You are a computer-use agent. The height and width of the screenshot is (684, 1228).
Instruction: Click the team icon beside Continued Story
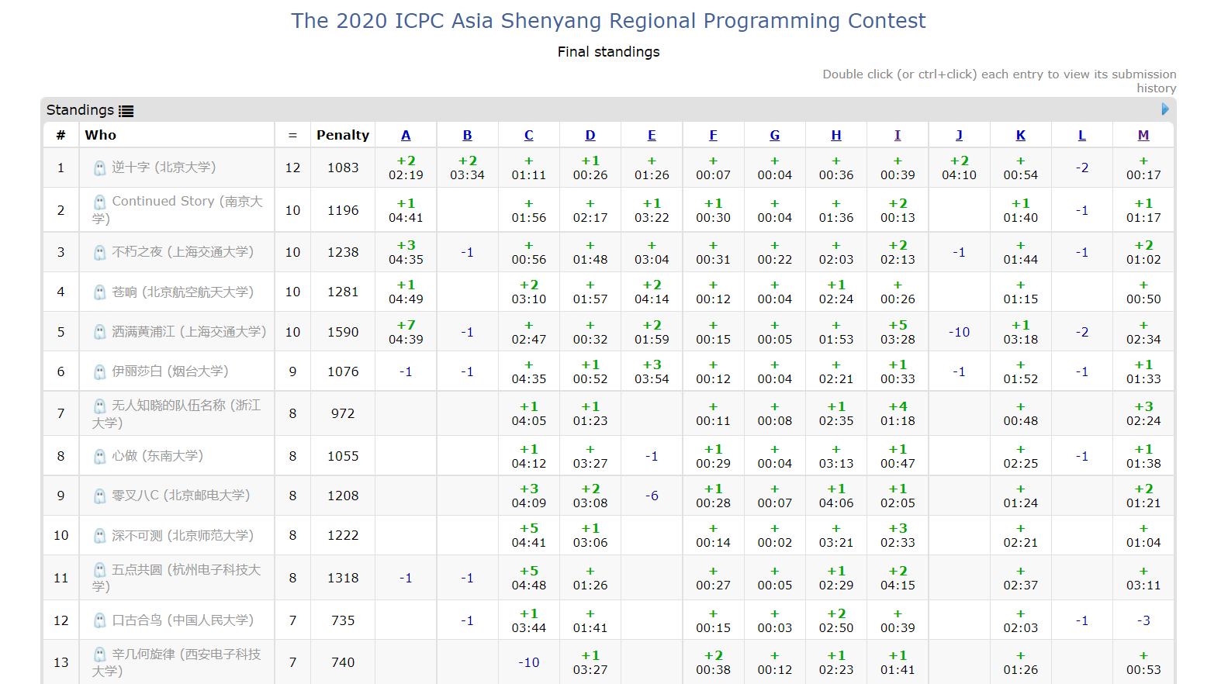[x=99, y=202]
